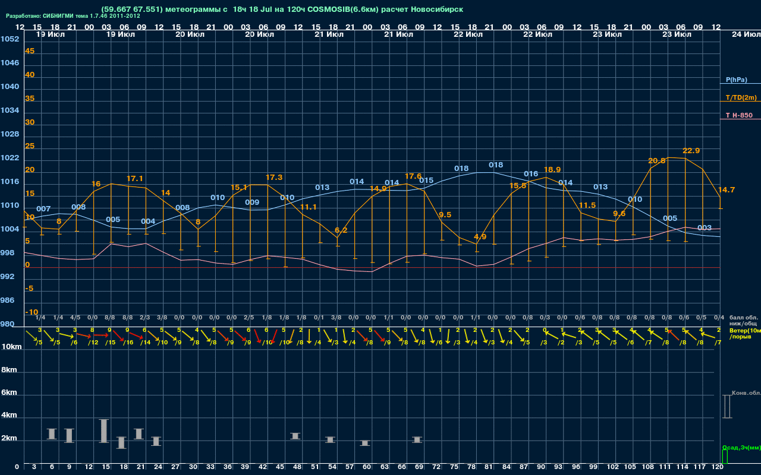
Task: Click the 18.9 temperature label
Action: [552, 169]
